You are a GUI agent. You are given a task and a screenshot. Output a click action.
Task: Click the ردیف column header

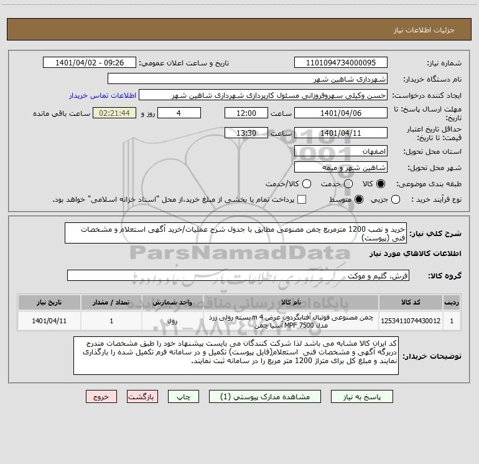pyautogui.click(x=452, y=302)
